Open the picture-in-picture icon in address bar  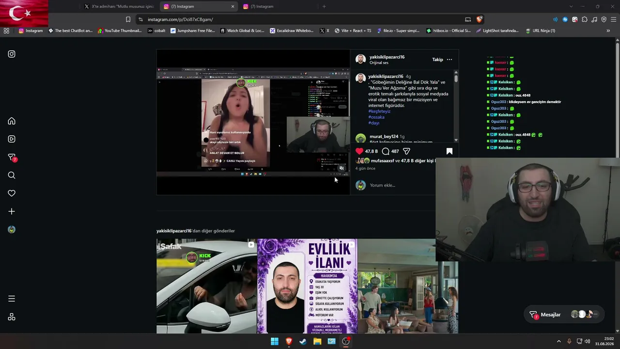(468, 19)
